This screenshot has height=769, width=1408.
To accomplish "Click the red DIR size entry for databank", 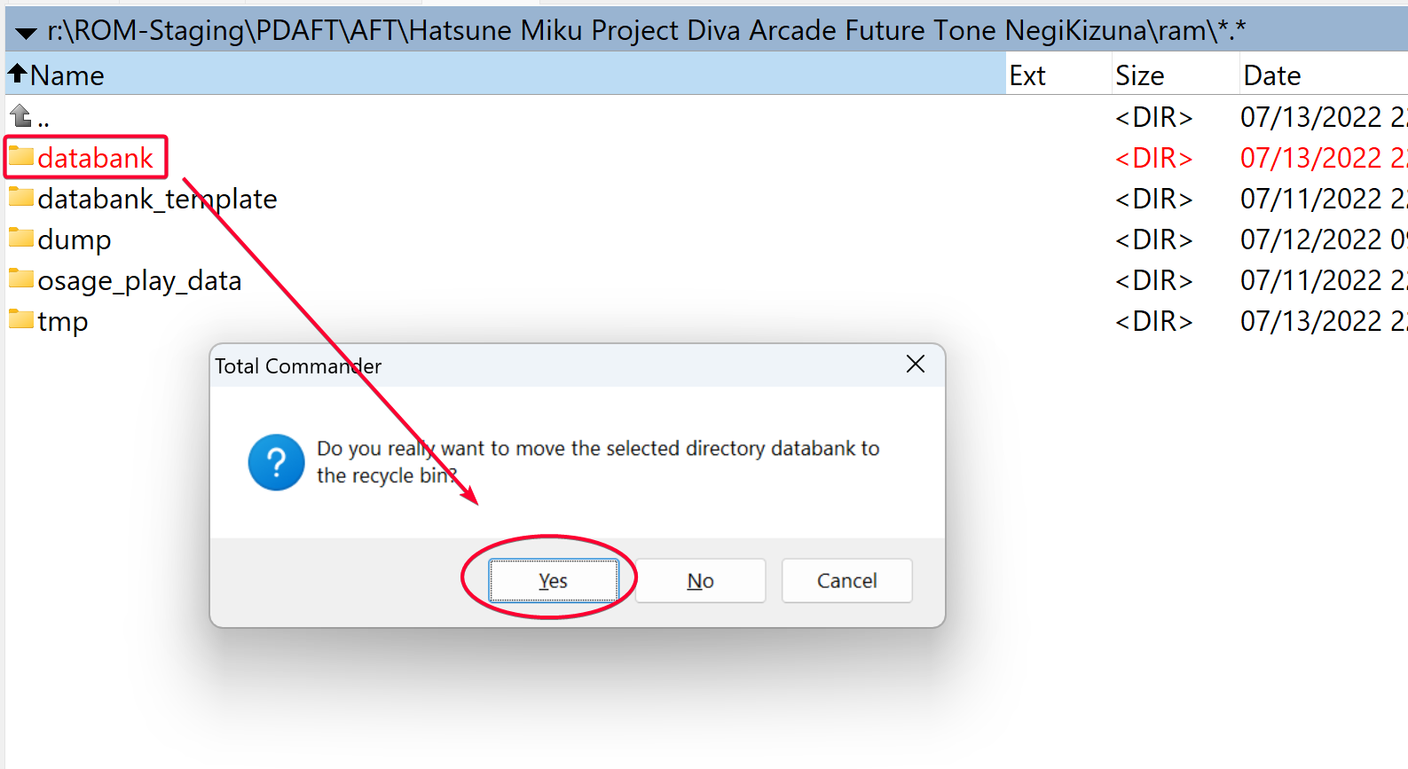I will [x=1153, y=158].
